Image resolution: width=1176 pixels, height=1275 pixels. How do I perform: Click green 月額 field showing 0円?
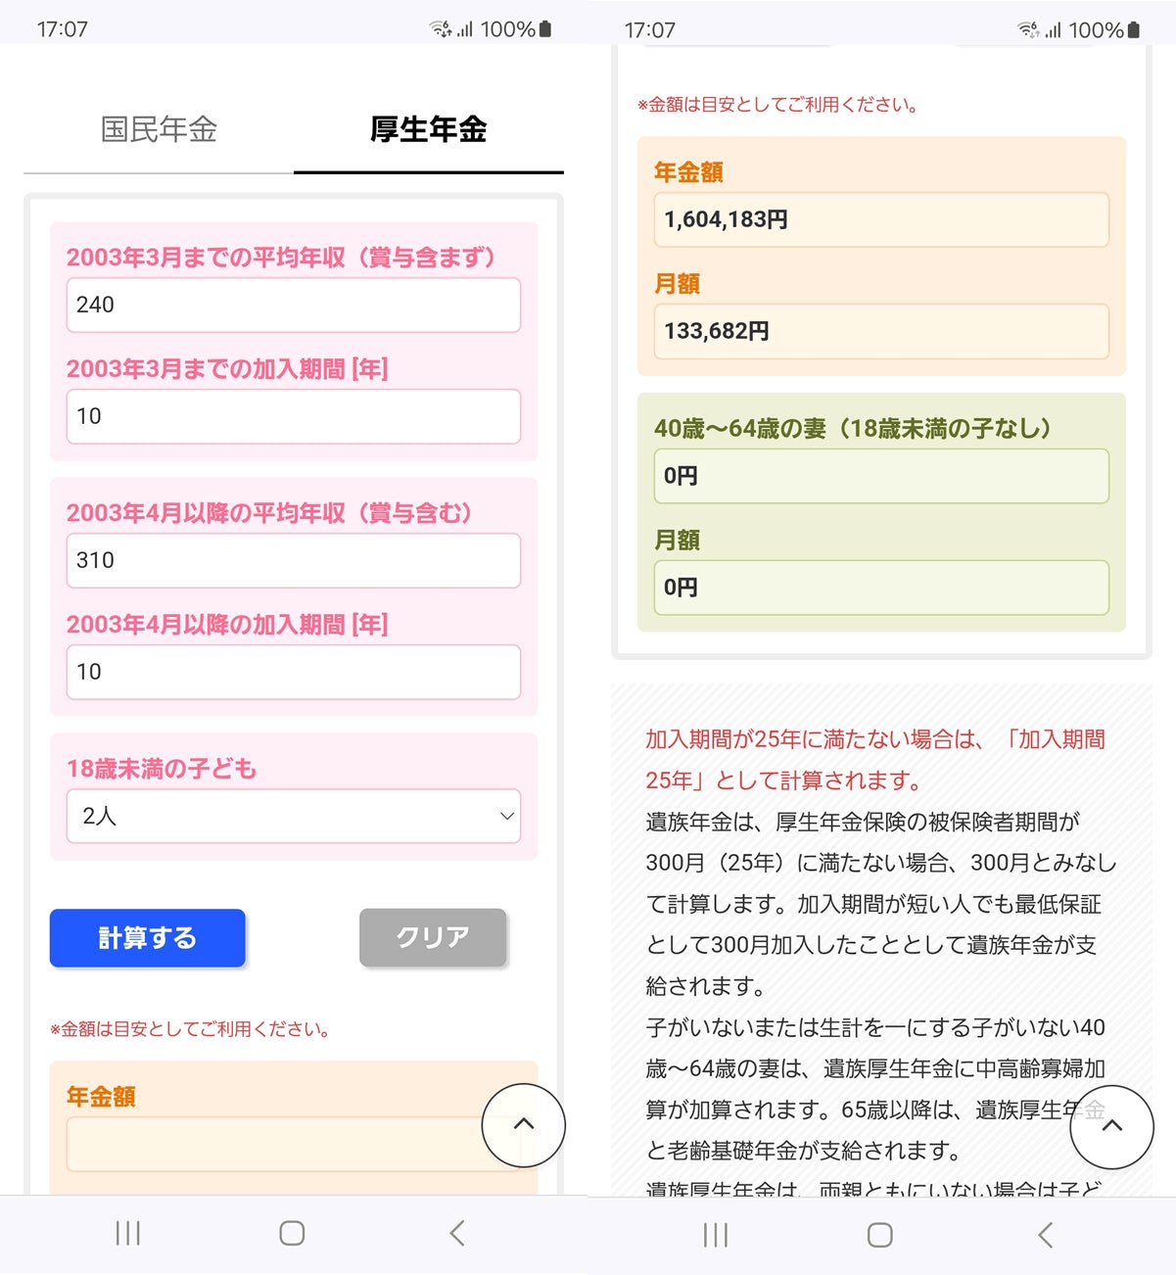pyautogui.click(x=881, y=588)
